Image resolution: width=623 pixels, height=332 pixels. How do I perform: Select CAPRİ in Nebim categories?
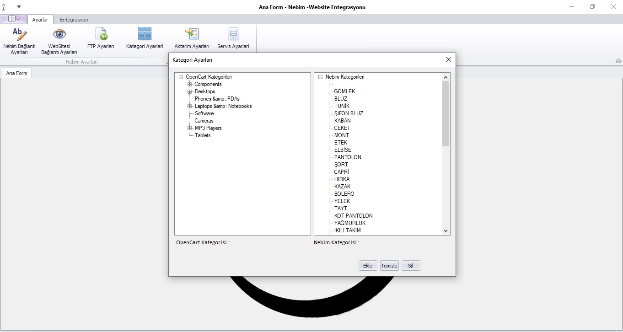(x=342, y=172)
